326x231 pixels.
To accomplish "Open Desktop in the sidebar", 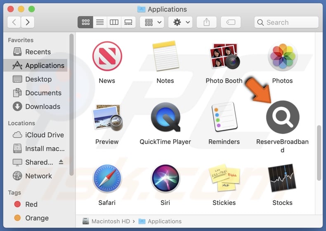I will pos(35,79).
